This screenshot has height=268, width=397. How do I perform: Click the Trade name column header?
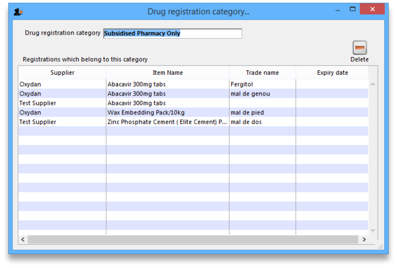coord(262,73)
